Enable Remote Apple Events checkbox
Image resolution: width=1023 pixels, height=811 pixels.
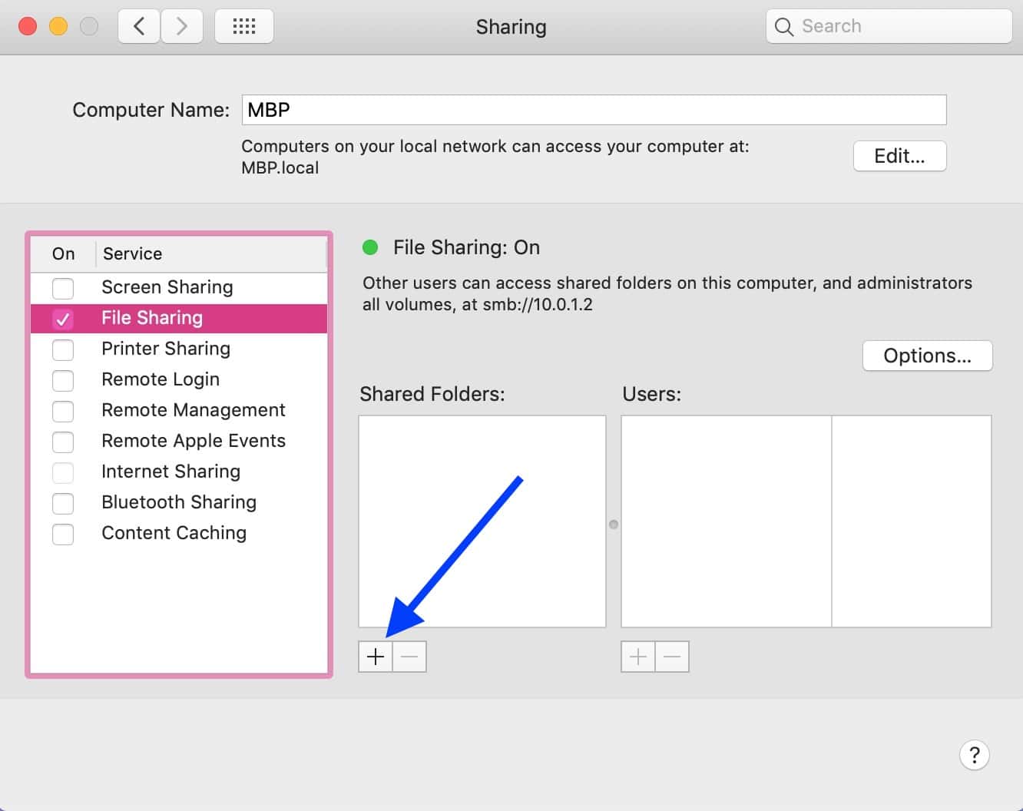point(63,442)
